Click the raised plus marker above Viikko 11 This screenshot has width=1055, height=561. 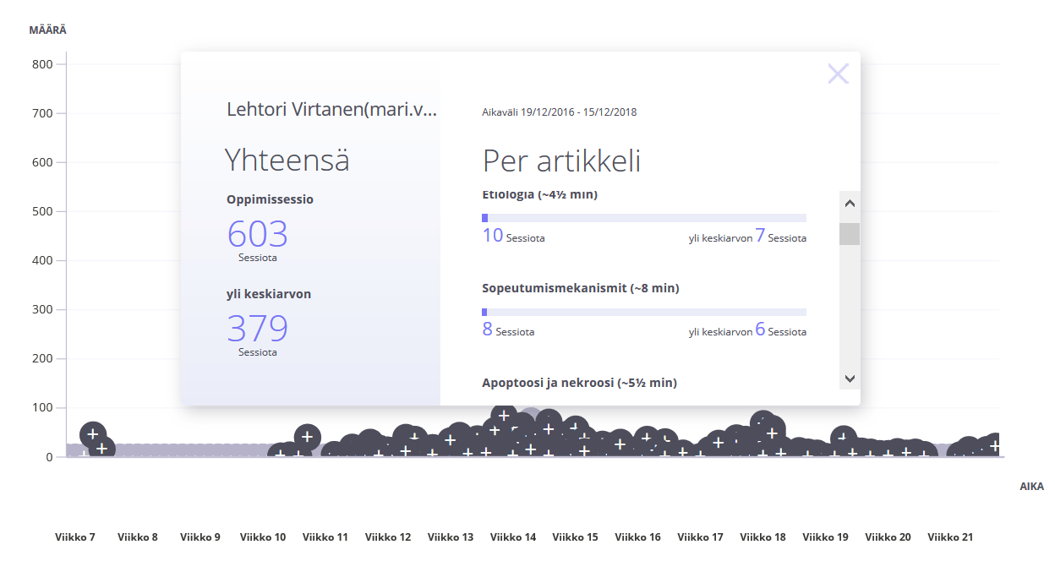pyautogui.click(x=308, y=437)
